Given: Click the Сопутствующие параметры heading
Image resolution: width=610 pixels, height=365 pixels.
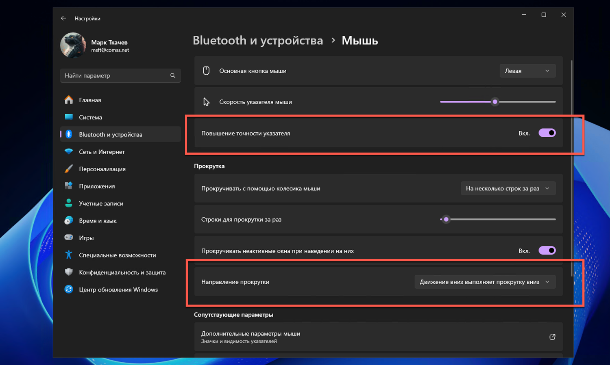Looking at the screenshot, I should 233,315.
